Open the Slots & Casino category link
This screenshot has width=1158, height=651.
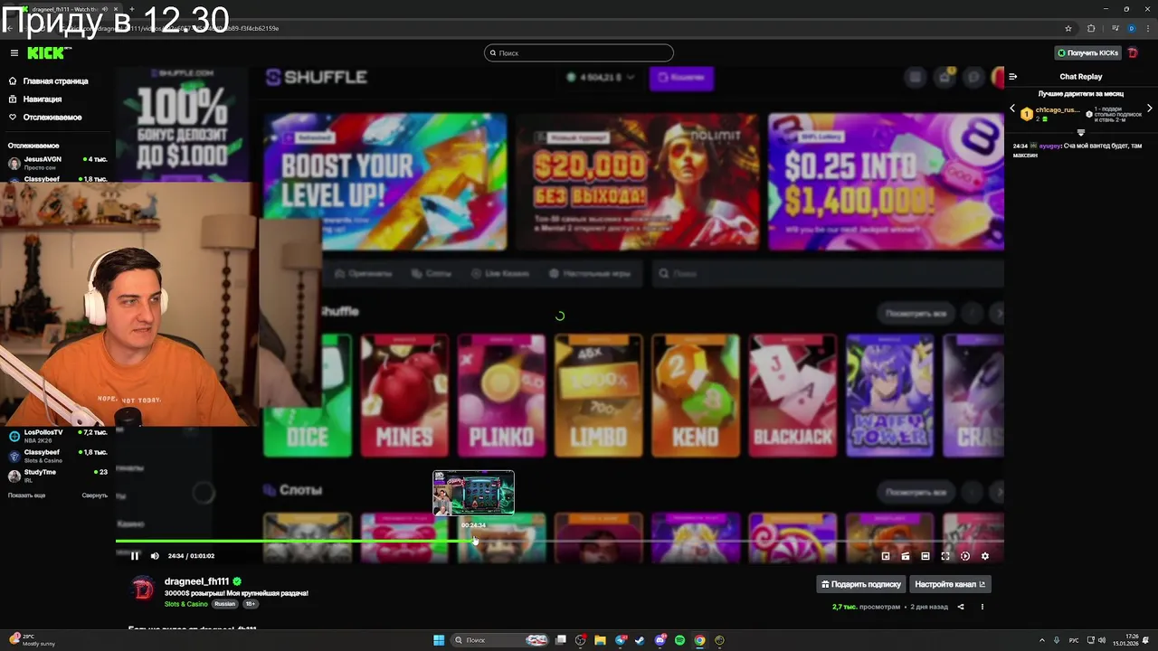coord(186,604)
